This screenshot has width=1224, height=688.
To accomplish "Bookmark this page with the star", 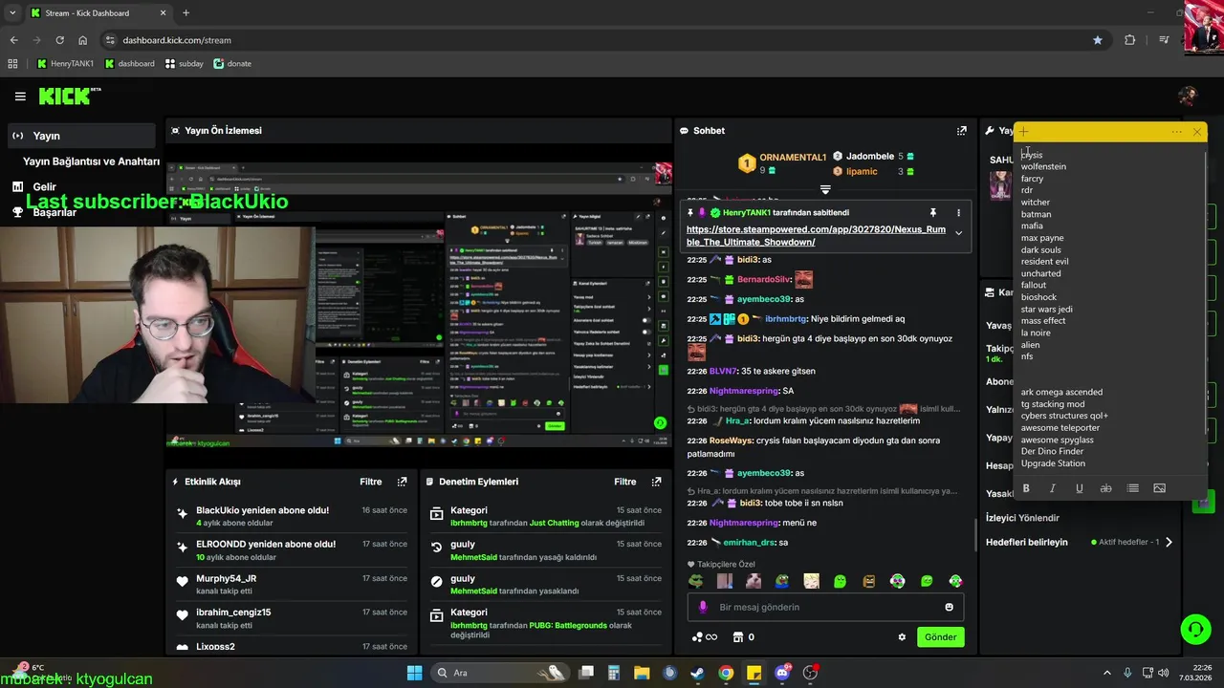I will [1098, 40].
